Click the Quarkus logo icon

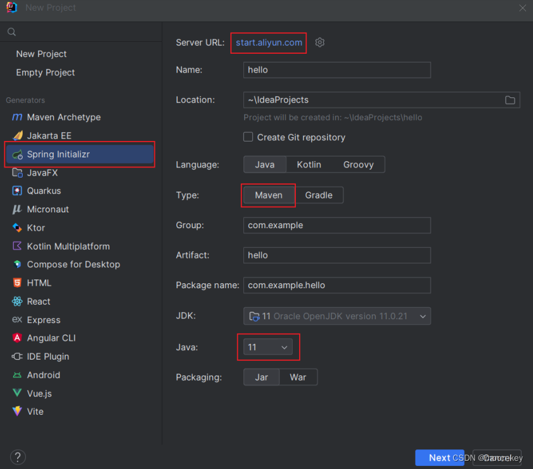point(17,191)
